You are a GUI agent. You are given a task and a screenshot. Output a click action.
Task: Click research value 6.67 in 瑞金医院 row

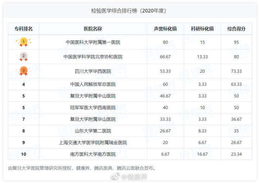point(202,142)
